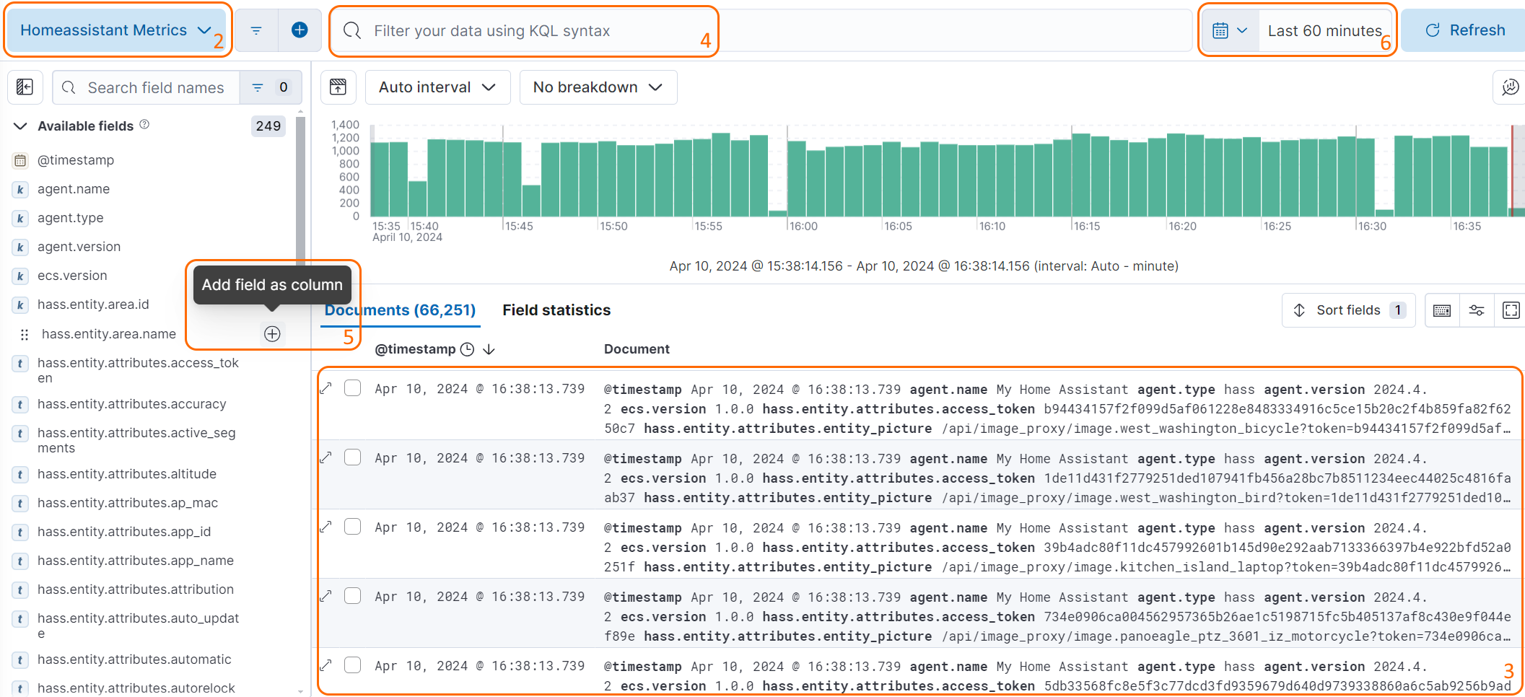
Task: Open the Homeassistant Metrics data view dropdown
Action: (x=115, y=30)
